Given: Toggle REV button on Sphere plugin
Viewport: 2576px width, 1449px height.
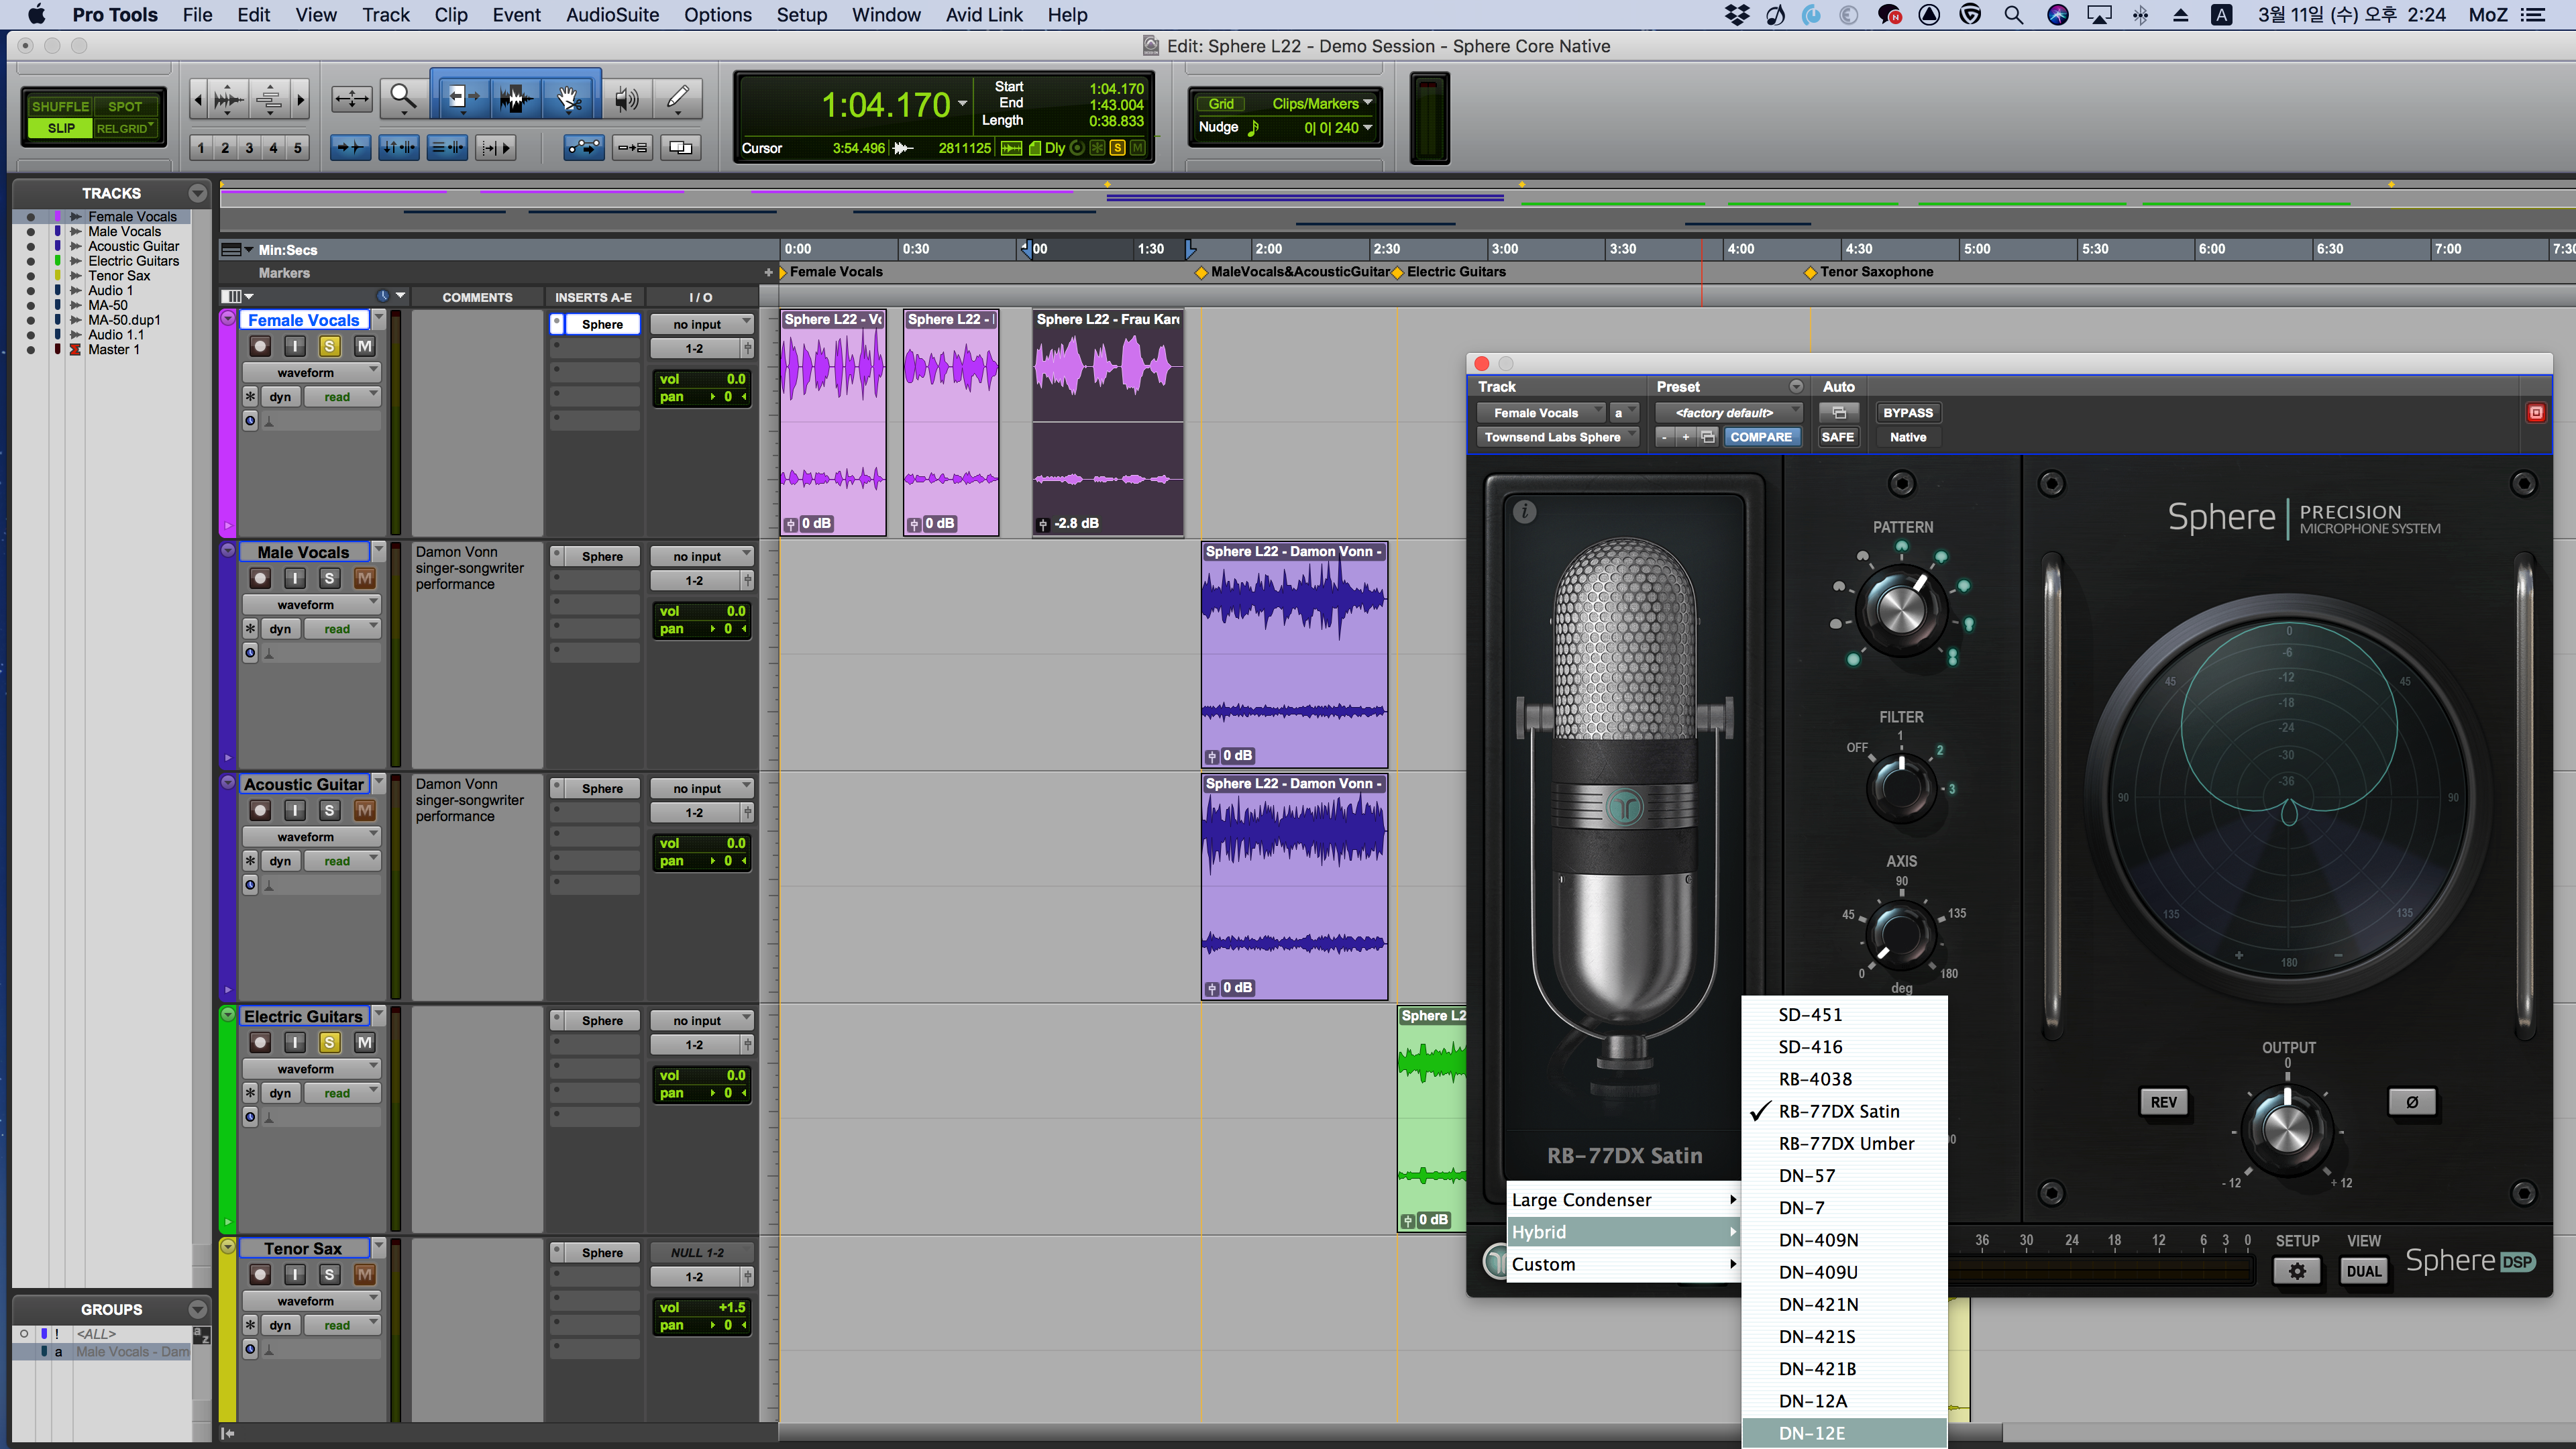Looking at the screenshot, I should (2163, 1102).
